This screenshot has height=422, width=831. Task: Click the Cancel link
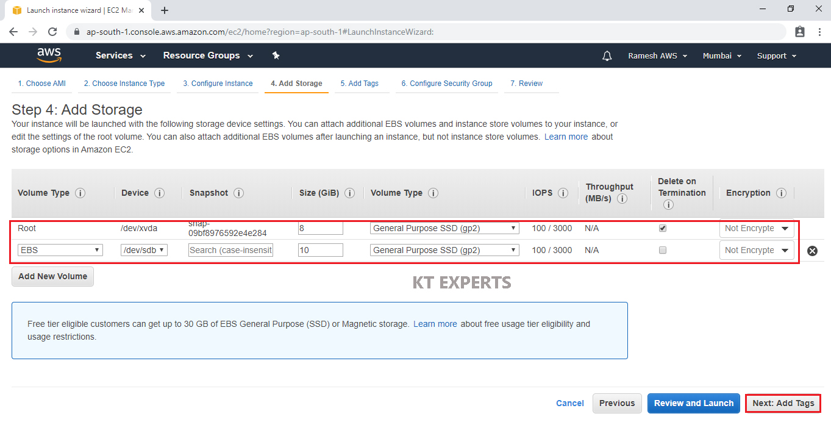[570, 403]
